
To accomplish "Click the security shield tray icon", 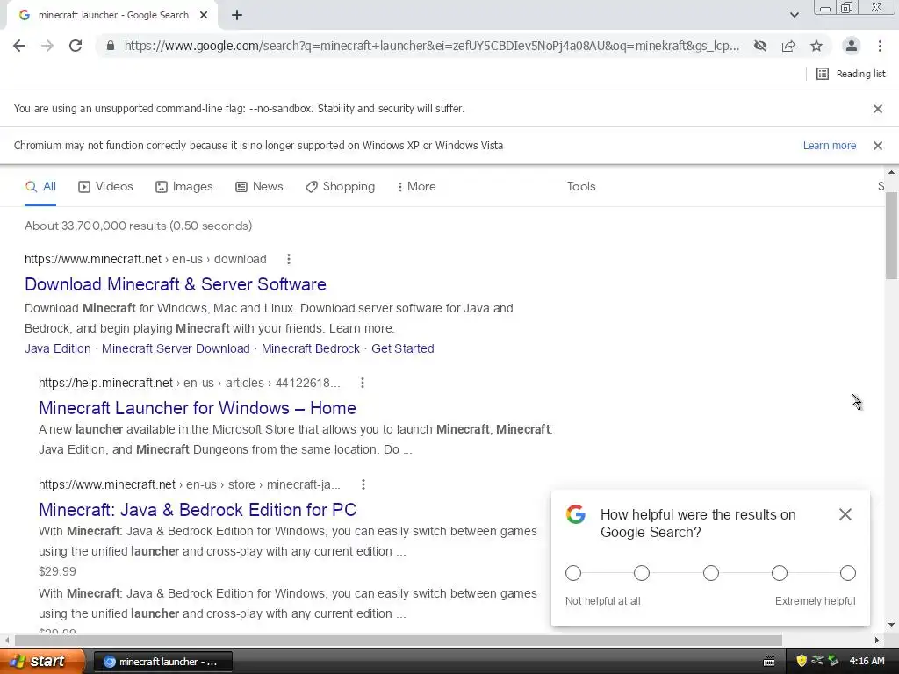I will click(802, 661).
